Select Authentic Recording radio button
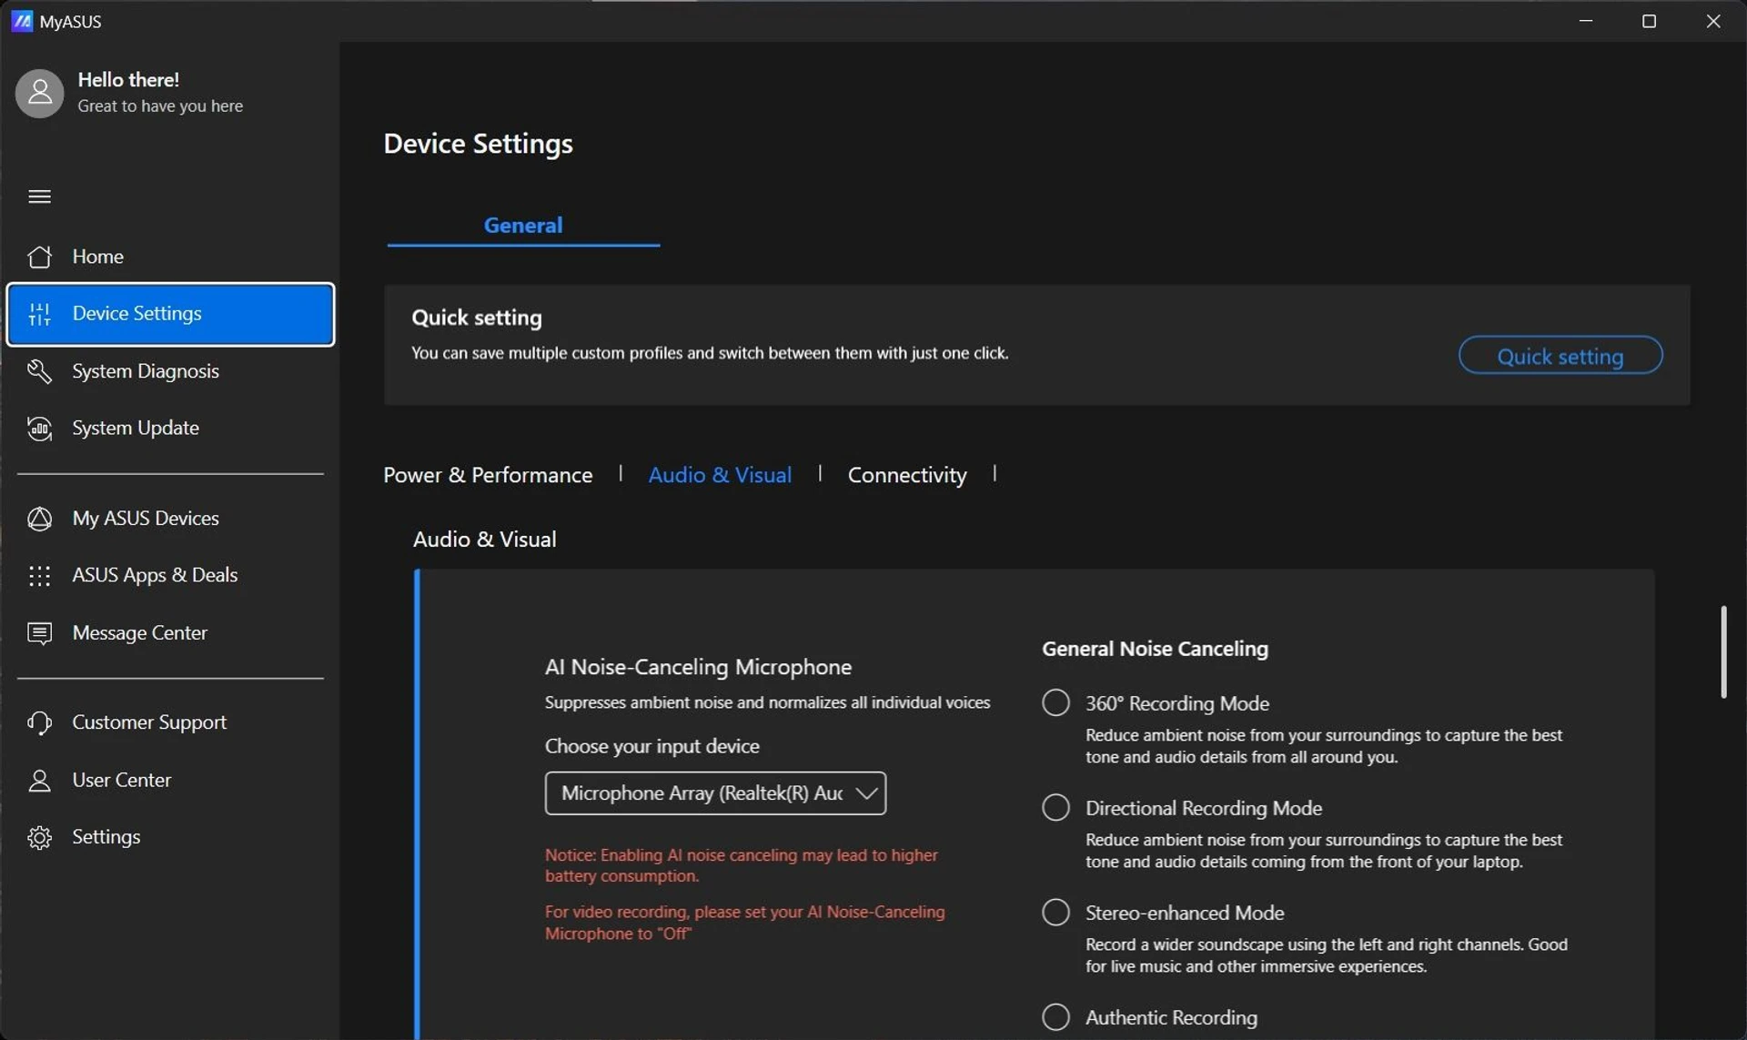The height and width of the screenshot is (1040, 1747). click(1055, 1016)
